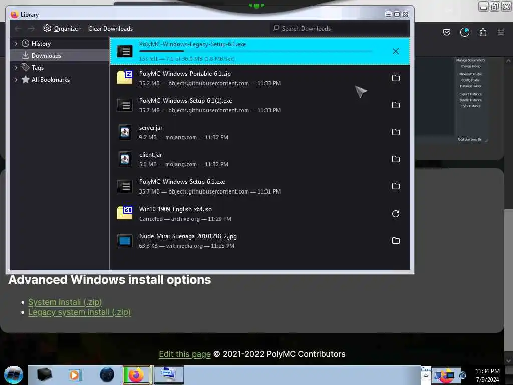This screenshot has height=385, width=513.
Task: Open the Organize menu
Action: point(62,29)
